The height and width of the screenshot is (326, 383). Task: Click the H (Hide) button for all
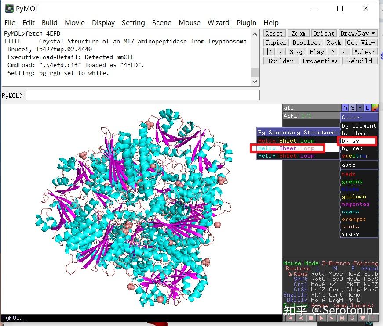pyautogui.click(x=360, y=107)
